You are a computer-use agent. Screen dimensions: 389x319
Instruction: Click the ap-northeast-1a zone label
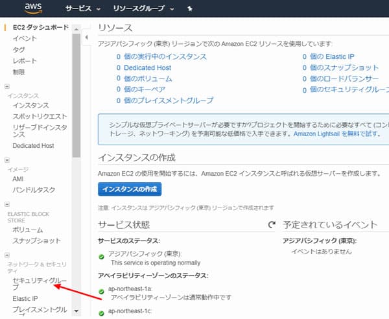pyautogui.click(x=130, y=289)
